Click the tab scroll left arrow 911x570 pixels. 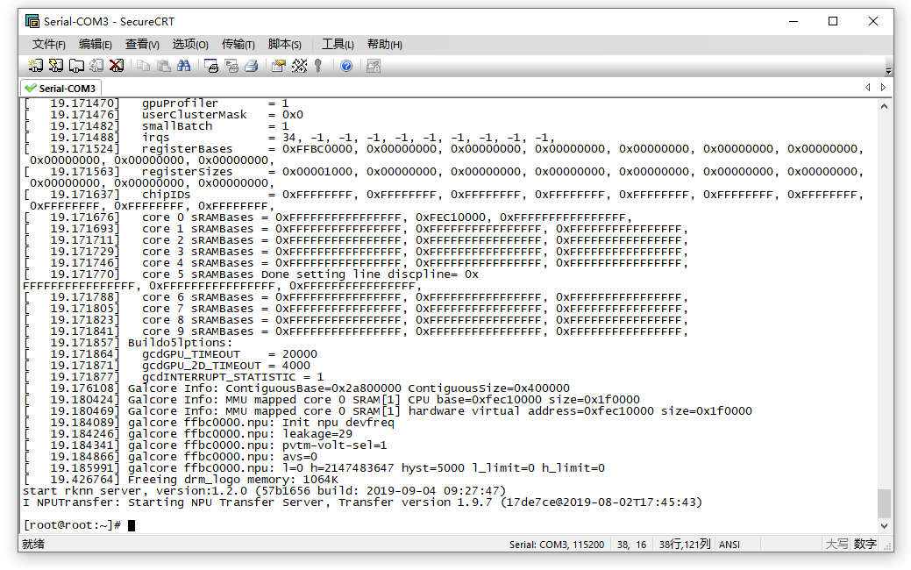coord(868,87)
